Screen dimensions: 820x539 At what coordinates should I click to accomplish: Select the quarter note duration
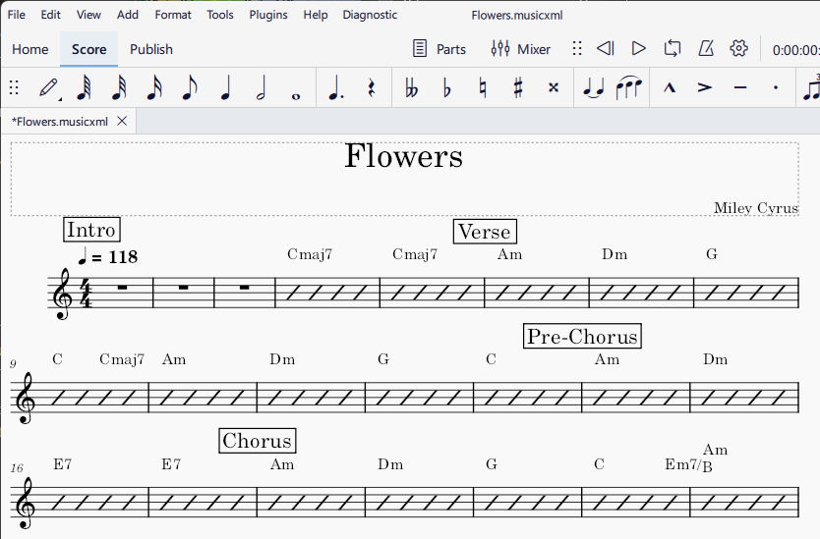point(225,88)
